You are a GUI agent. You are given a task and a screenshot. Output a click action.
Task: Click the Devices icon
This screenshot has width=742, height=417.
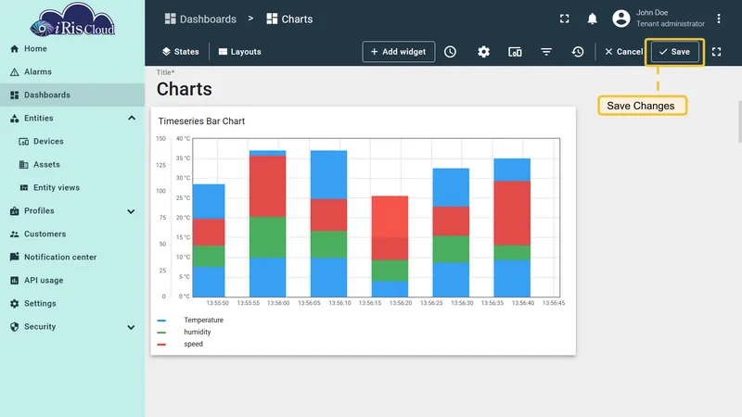(x=24, y=142)
